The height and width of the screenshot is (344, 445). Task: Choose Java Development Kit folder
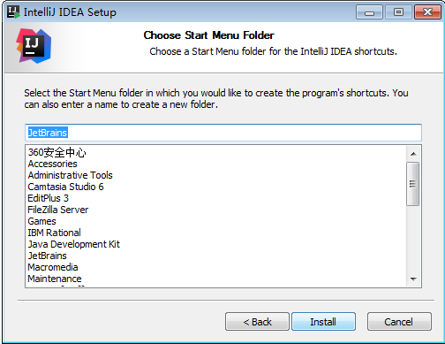click(x=74, y=244)
